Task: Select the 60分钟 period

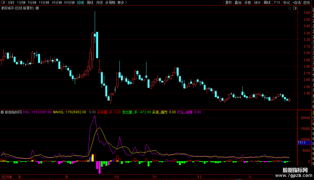Action: pyautogui.click(x=69, y=2)
